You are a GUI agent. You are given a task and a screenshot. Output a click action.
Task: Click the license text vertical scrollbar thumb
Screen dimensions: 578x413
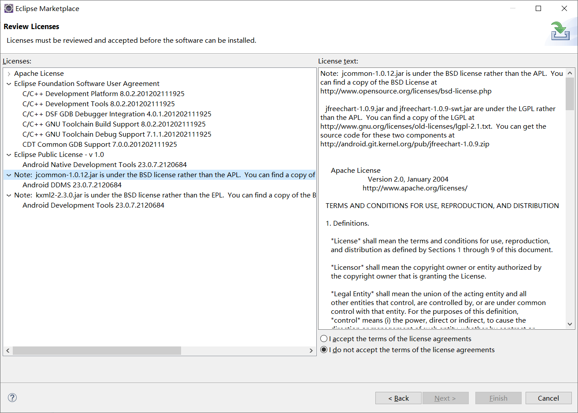(x=570, y=94)
